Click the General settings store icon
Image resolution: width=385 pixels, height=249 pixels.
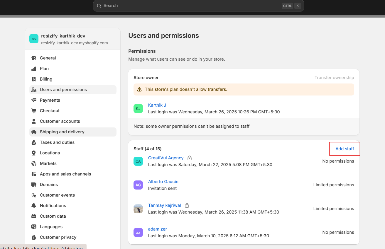(34, 58)
